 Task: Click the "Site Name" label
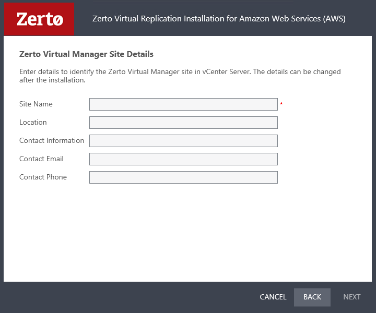[x=36, y=104]
